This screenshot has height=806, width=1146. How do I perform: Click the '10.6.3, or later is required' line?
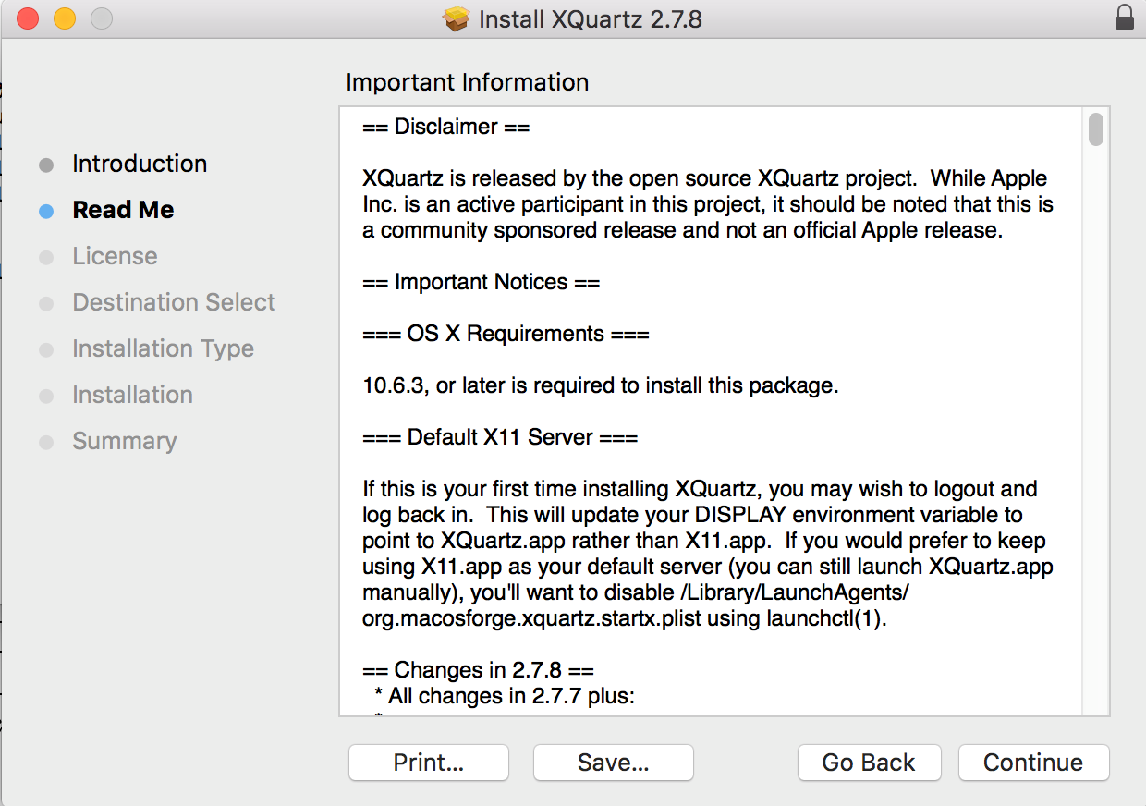[x=601, y=385]
